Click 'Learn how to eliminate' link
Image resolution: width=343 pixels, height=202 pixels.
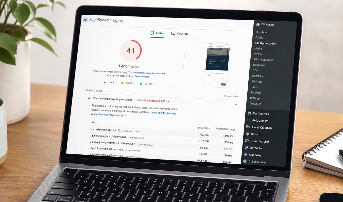click(163, 113)
